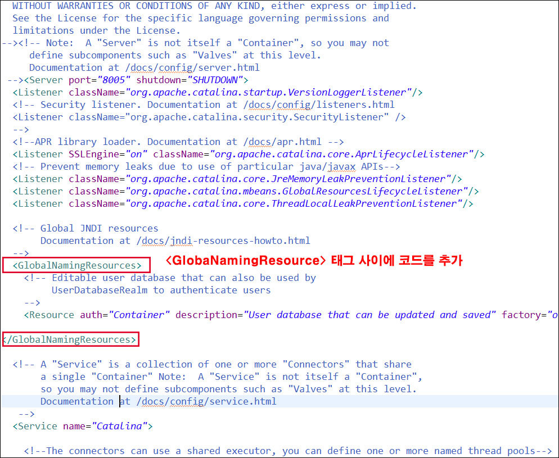Click the 'a single "Container" Note:' comment line
Viewport: 559px width, 458px height.
point(231,377)
